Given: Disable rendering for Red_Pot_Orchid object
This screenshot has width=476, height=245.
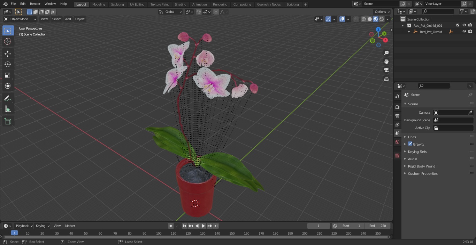Looking at the screenshot, I should (470, 32).
